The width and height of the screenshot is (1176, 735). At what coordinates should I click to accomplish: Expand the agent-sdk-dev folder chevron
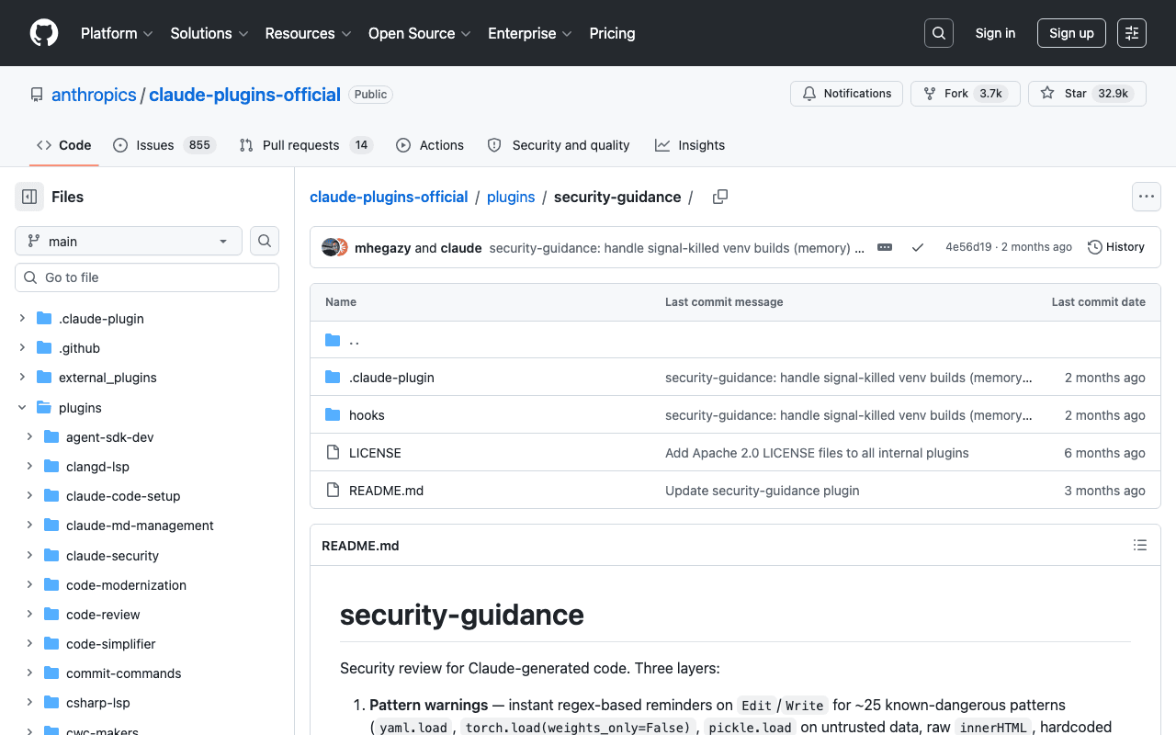(29, 437)
